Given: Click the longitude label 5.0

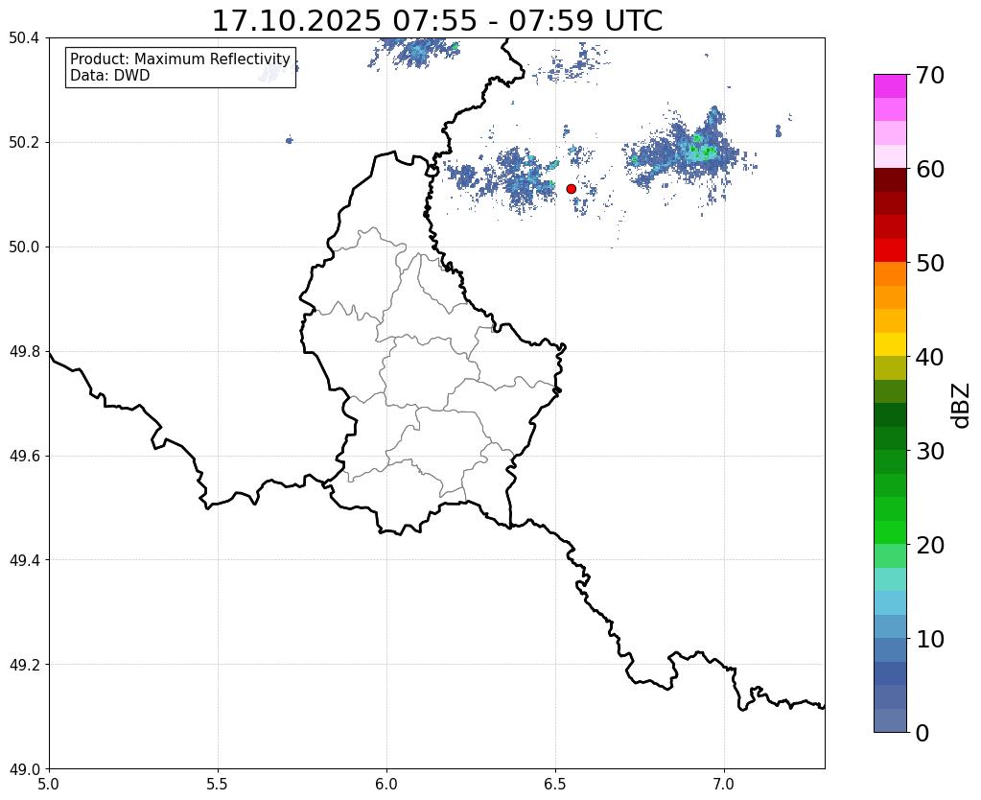Looking at the screenshot, I should tap(49, 784).
